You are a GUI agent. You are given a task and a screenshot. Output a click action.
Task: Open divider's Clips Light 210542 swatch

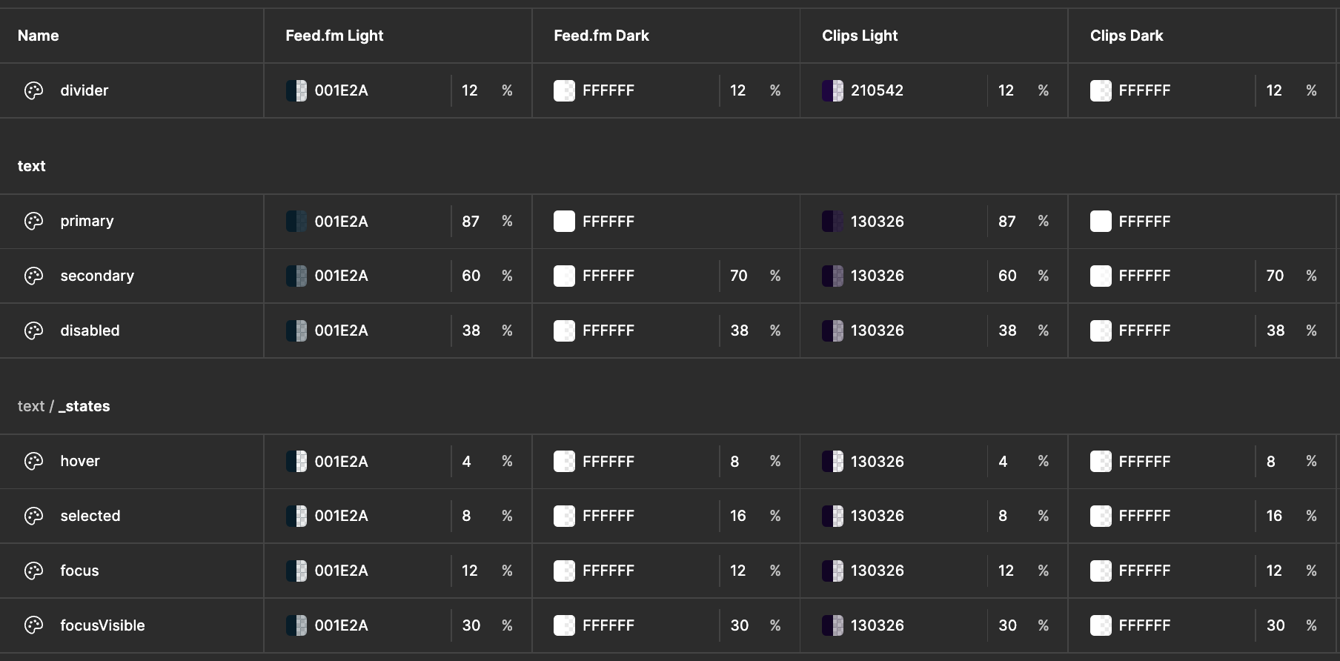832,90
